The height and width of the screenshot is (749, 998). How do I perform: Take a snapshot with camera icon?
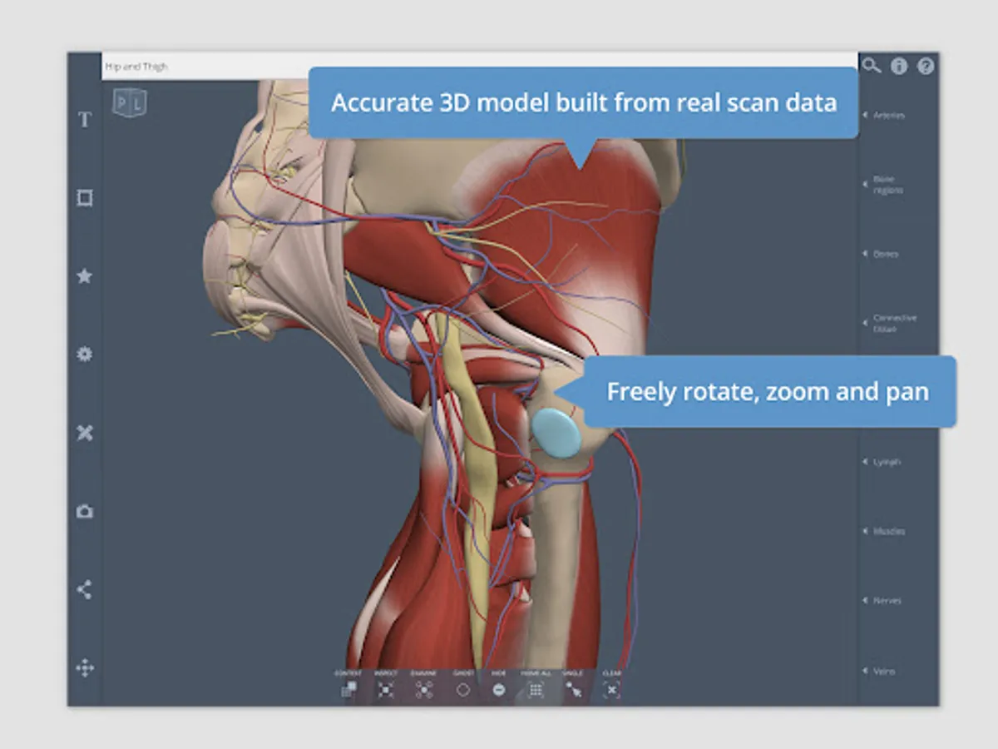tap(85, 512)
